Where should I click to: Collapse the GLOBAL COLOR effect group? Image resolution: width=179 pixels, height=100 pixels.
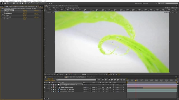coord(1,10)
